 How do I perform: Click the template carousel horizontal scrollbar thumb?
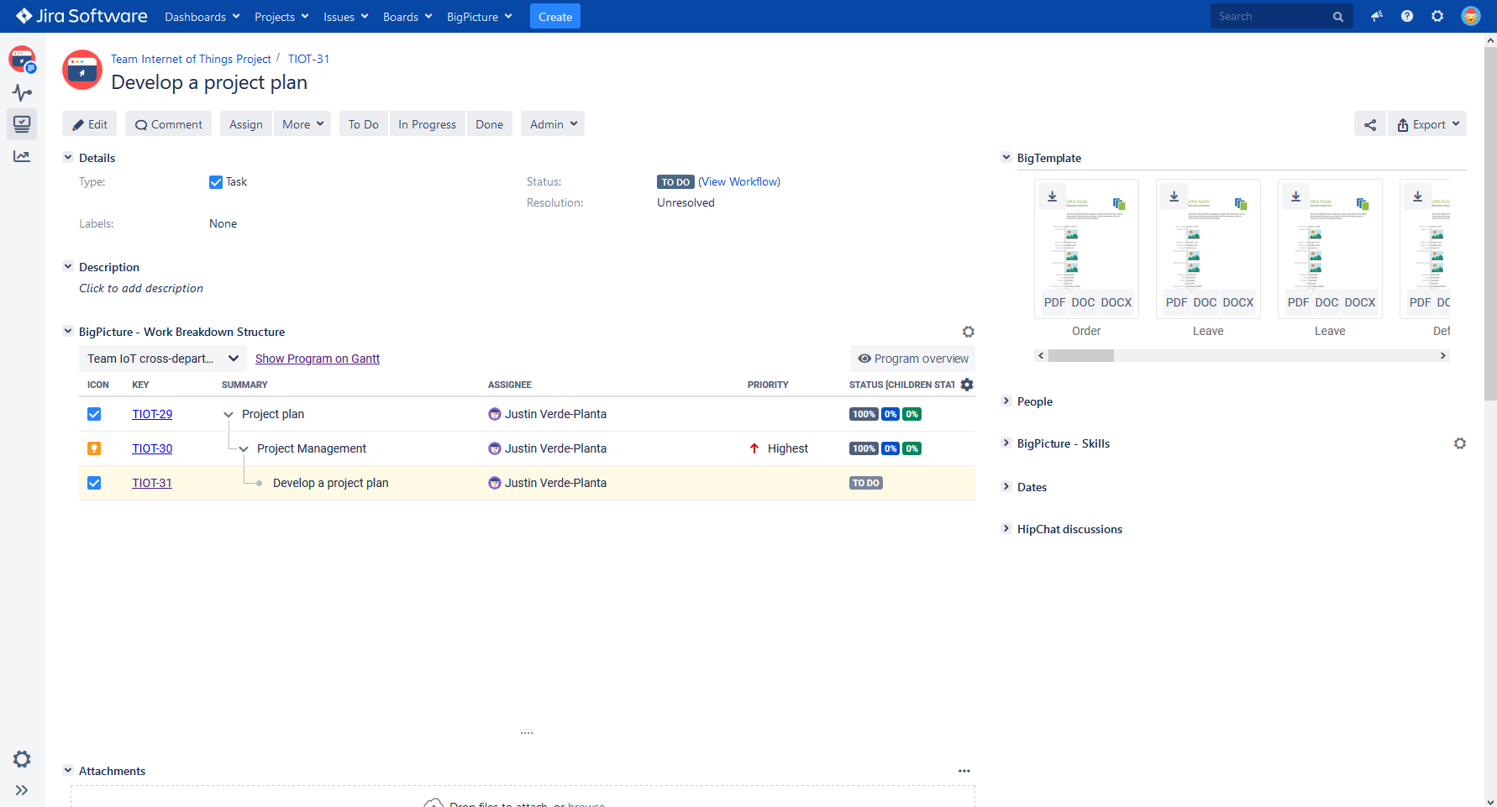click(x=1081, y=356)
